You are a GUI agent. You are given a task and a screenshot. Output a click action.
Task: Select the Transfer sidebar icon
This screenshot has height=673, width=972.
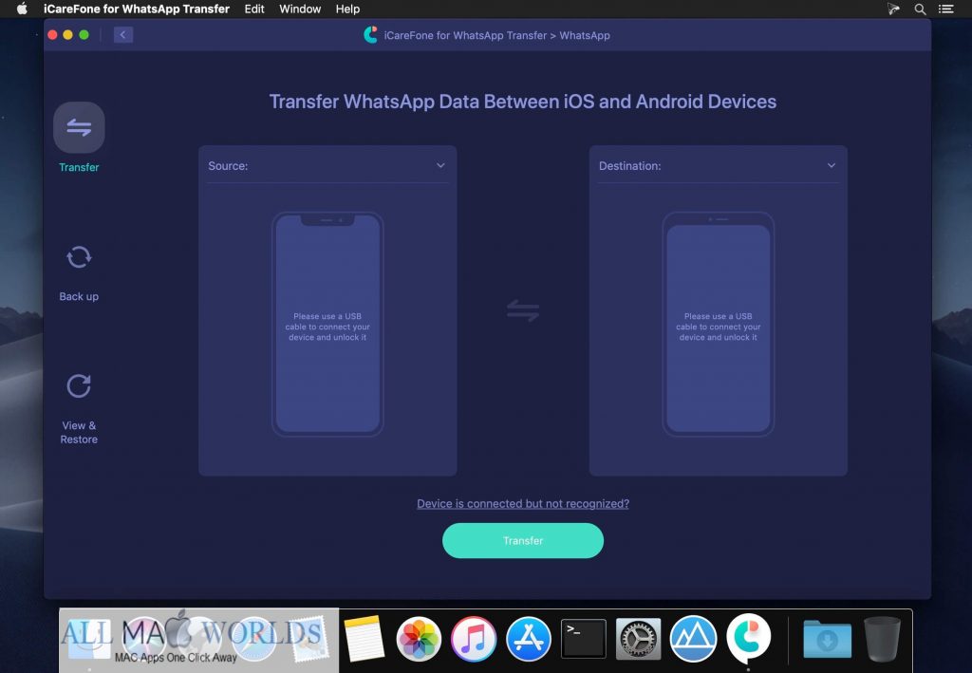[79, 127]
